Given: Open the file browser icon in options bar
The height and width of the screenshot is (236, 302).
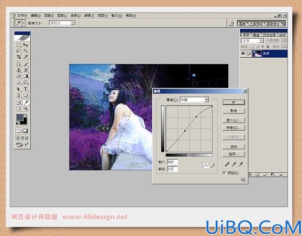Looking at the screenshot, I should coord(231,23).
